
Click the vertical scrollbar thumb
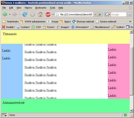click(131, 71)
